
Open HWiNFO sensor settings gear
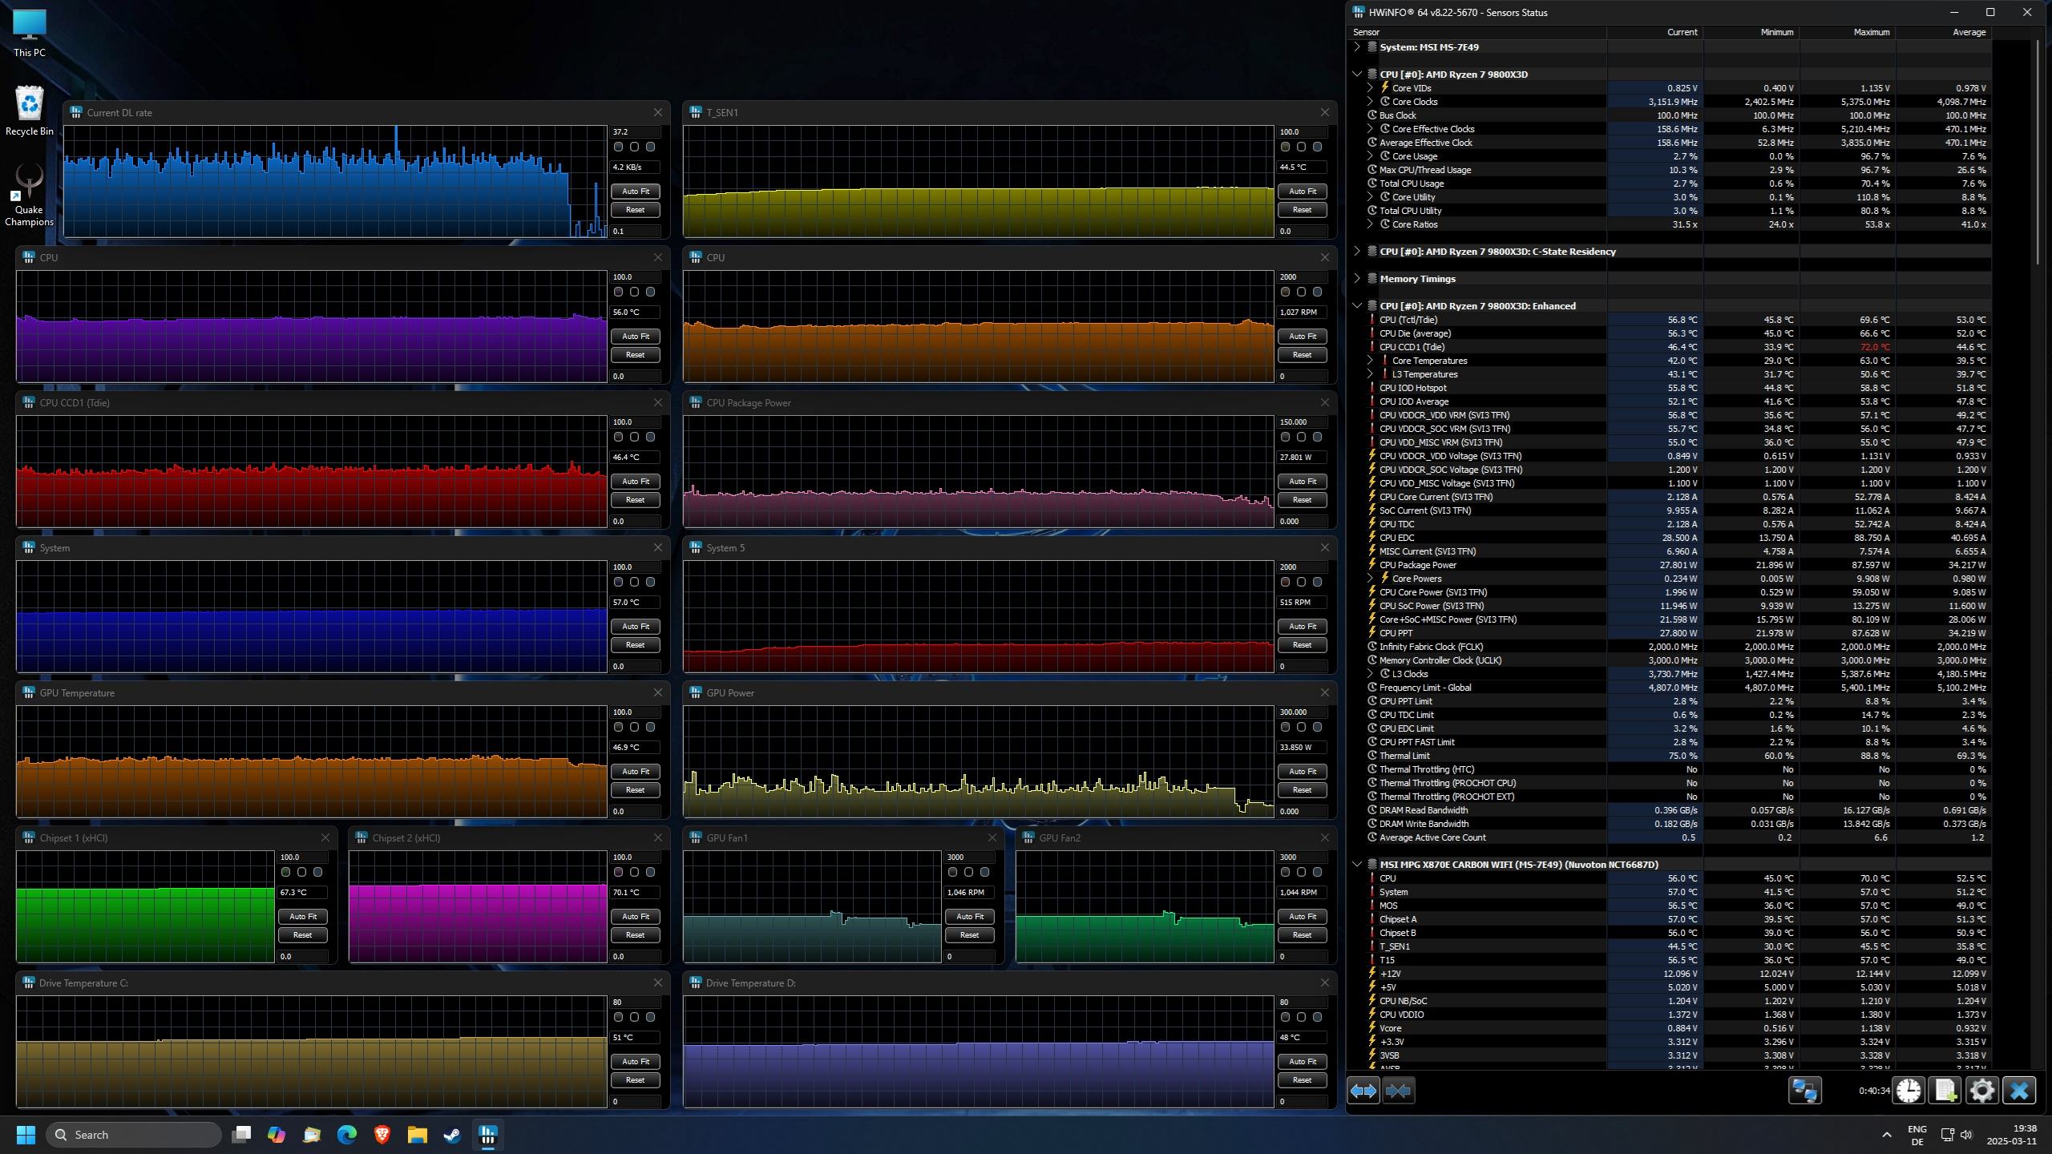1982,1091
